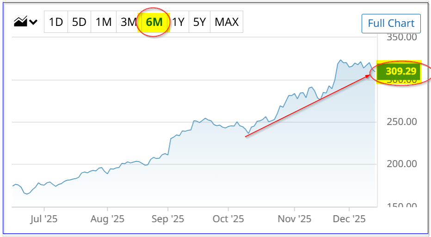Choose the 1M time period
Screen dimensions: 431x237
pos(104,22)
